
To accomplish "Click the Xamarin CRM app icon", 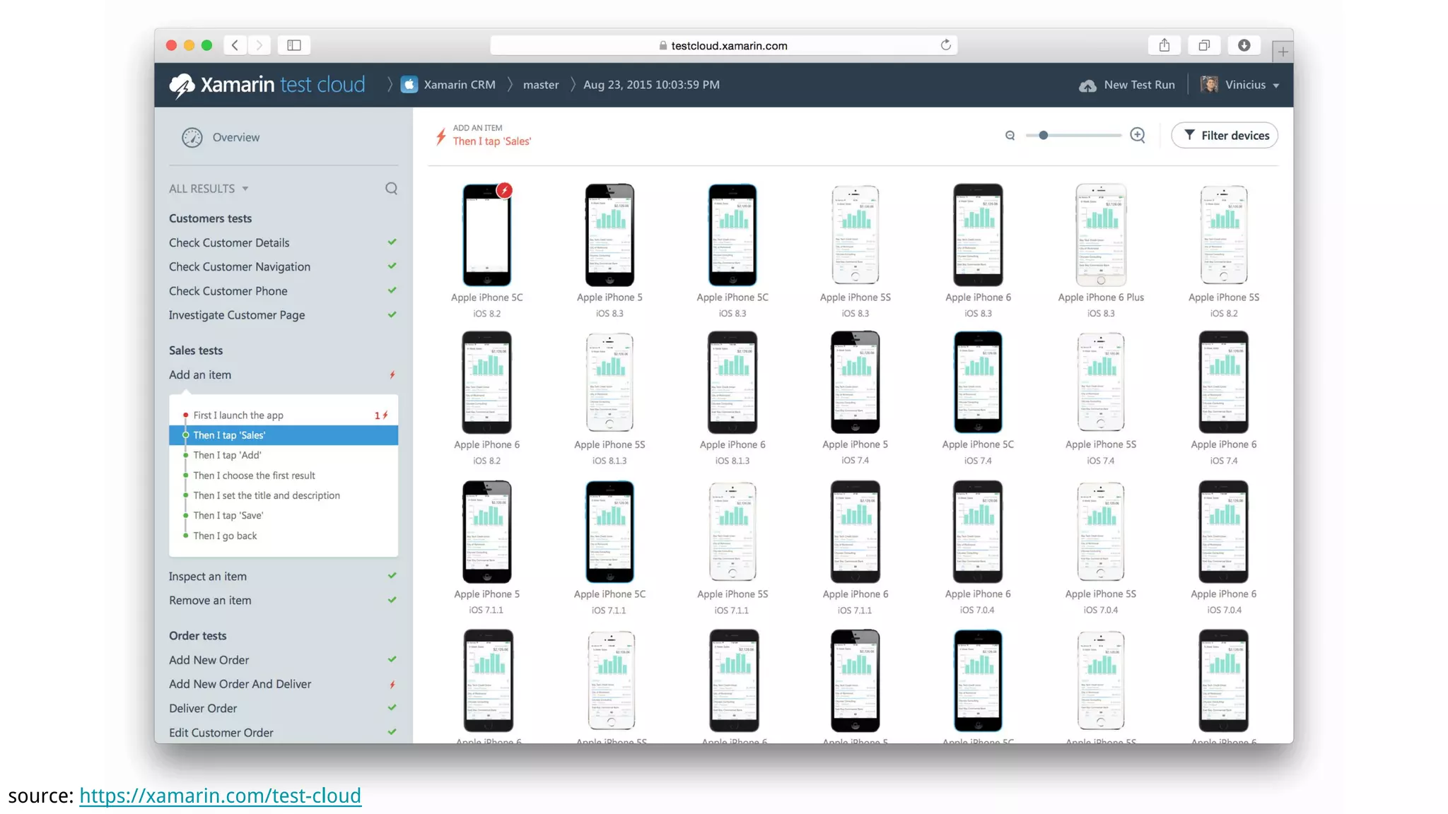I will (409, 85).
